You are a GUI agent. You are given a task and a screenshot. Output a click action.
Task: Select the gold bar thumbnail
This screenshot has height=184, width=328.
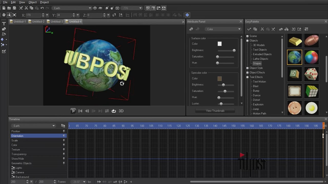(x=294, y=41)
